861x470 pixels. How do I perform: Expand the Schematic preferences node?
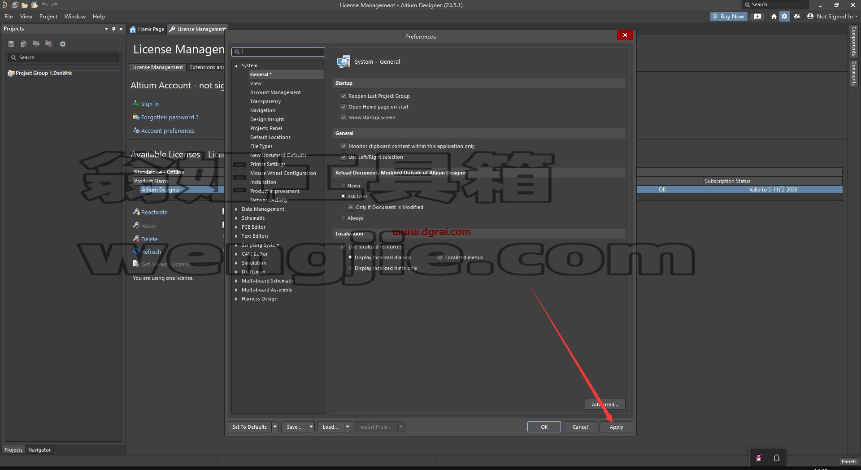[x=236, y=218]
